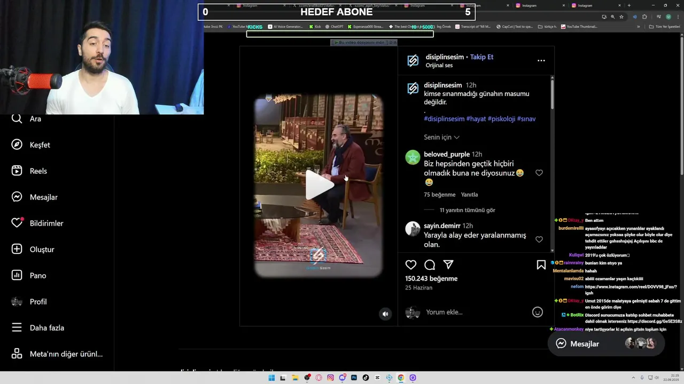Open Photoshop from taskbar
This screenshot has width=684, height=384.
[x=354, y=378]
